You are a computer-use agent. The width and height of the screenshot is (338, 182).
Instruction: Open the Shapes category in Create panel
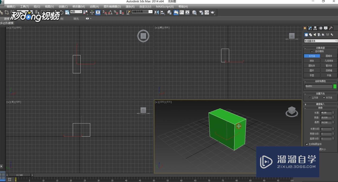coord(311,34)
